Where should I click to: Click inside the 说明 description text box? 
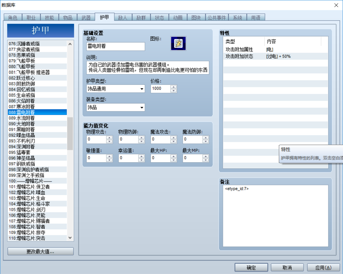[148, 67]
